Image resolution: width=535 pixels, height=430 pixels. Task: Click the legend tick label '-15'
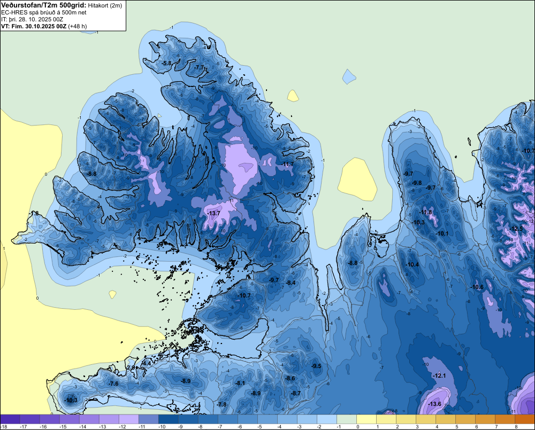click(x=63, y=427)
